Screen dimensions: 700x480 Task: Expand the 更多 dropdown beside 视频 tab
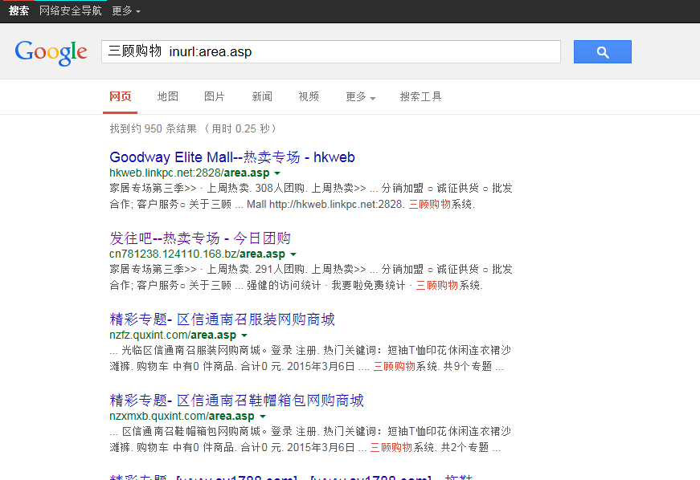click(360, 96)
